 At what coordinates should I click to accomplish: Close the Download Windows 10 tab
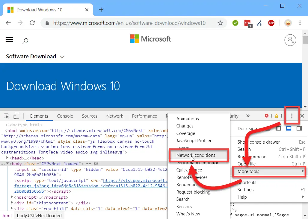tap(87, 10)
